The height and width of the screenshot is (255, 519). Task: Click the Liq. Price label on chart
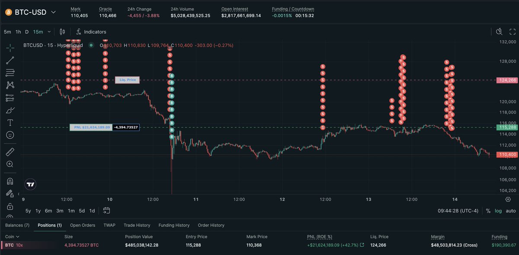(128, 80)
